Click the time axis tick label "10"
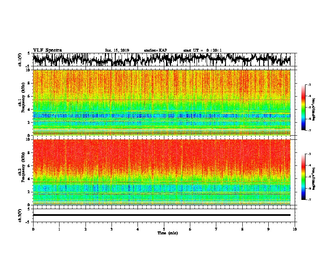This screenshot has width=332, height=257. [295, 229]
